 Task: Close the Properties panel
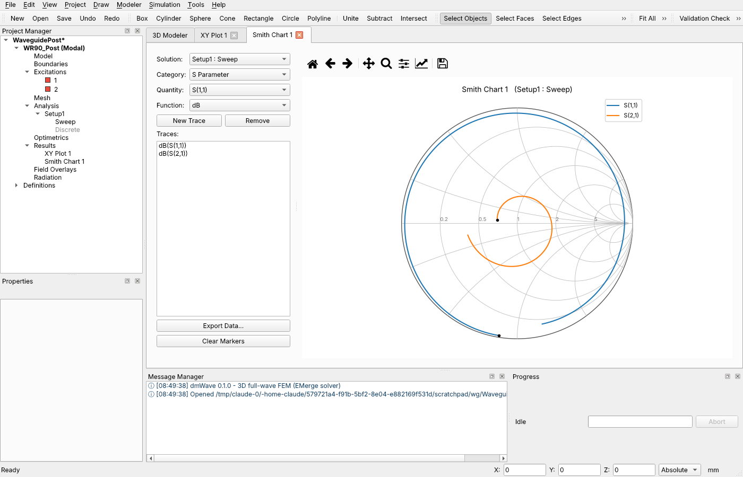click(137, 281)
